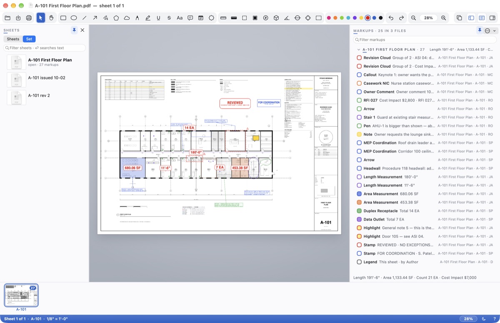The height and width of the screenshot is (323, 500).
Task: Toggle dark mode moon icon
Action: (484, 319)
